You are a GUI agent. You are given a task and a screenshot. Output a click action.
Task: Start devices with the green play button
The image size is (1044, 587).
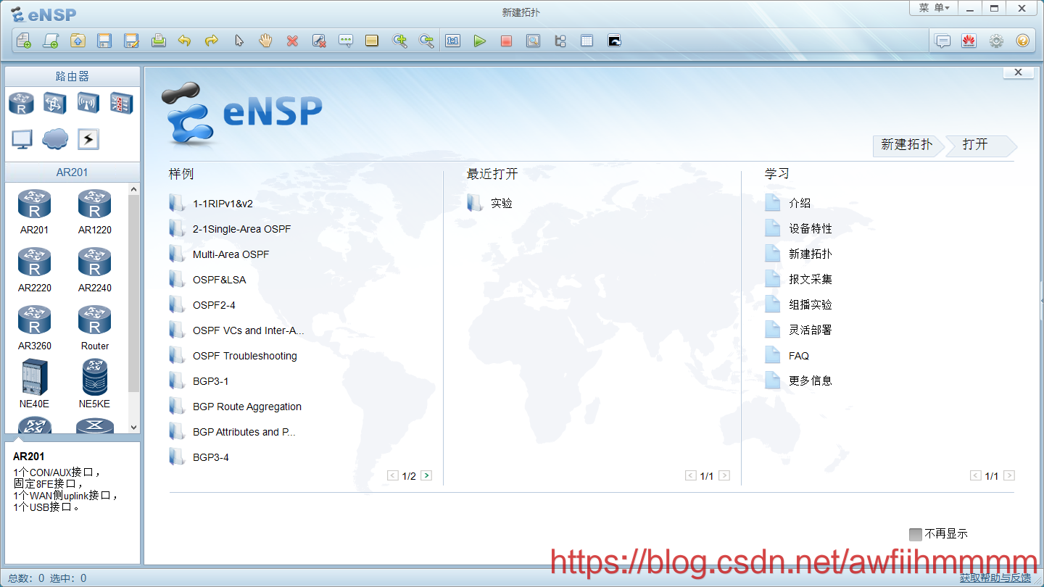pyautogui.click(x=479, y=41)
